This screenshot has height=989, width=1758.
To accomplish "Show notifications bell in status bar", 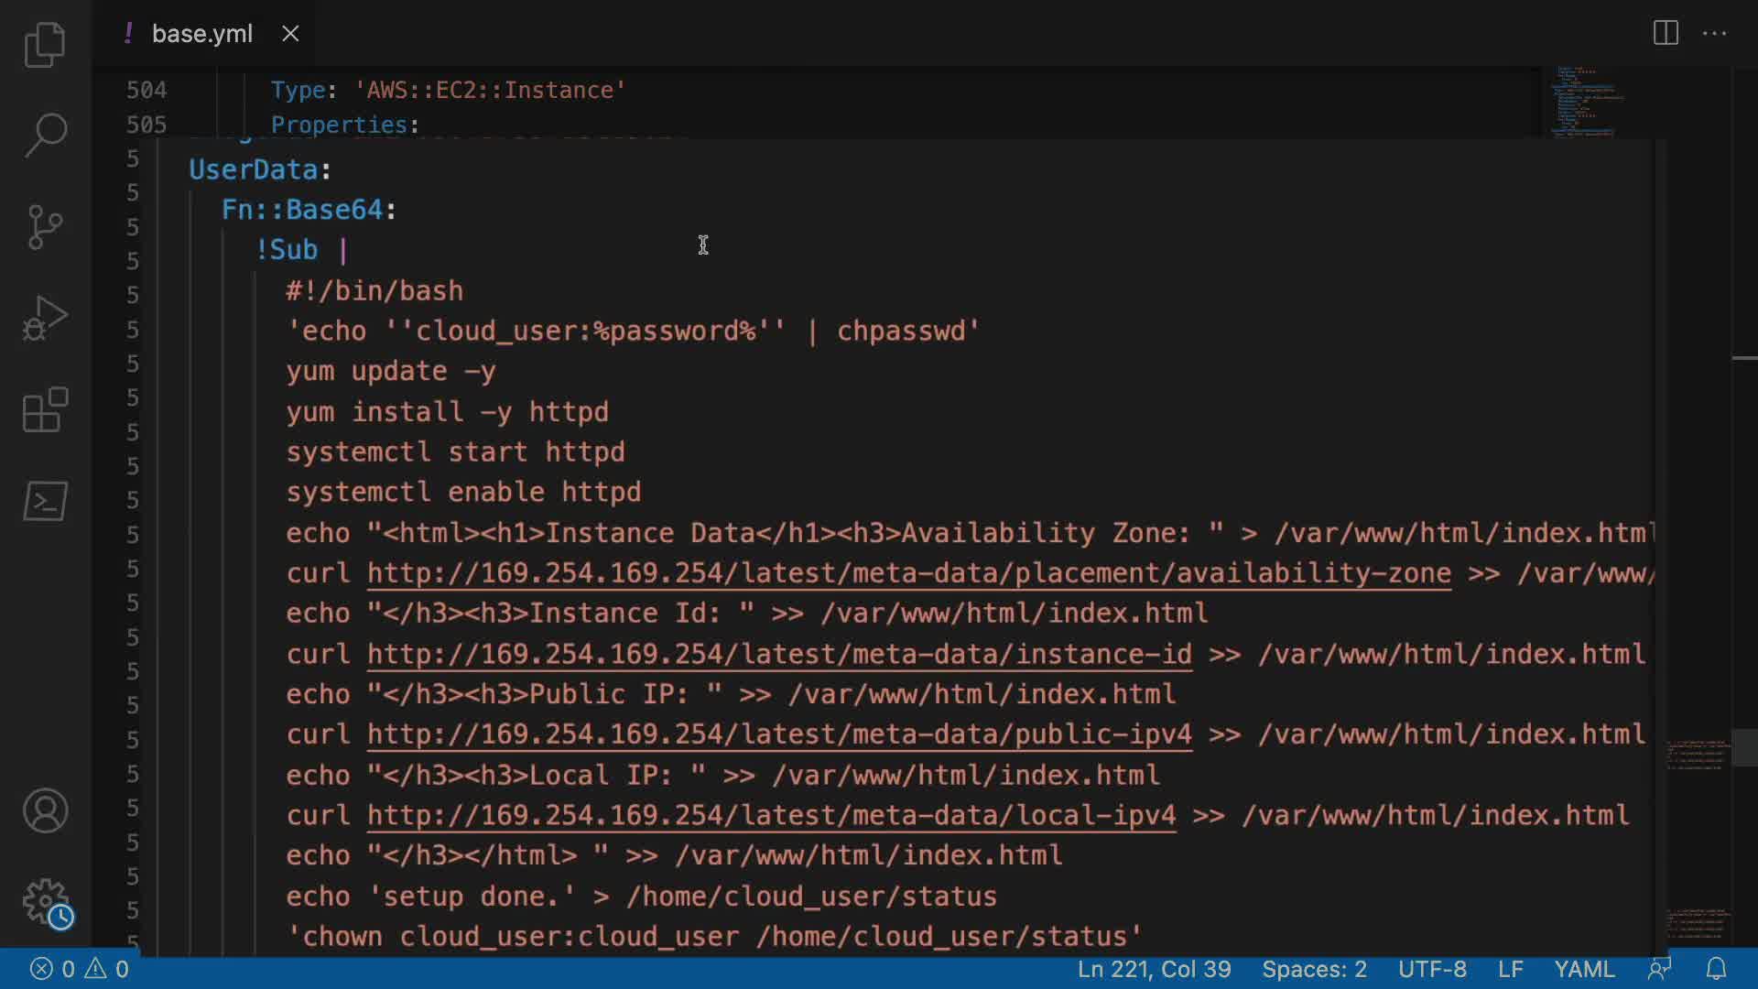I will (1716, 969).
